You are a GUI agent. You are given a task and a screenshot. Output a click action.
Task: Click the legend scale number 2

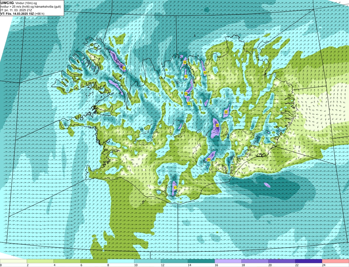coord(28,265)
